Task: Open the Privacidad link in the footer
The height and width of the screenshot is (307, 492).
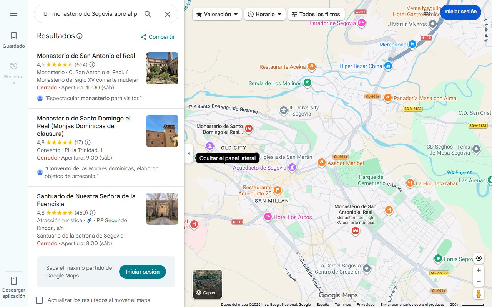Action: [x=366, y=304]
